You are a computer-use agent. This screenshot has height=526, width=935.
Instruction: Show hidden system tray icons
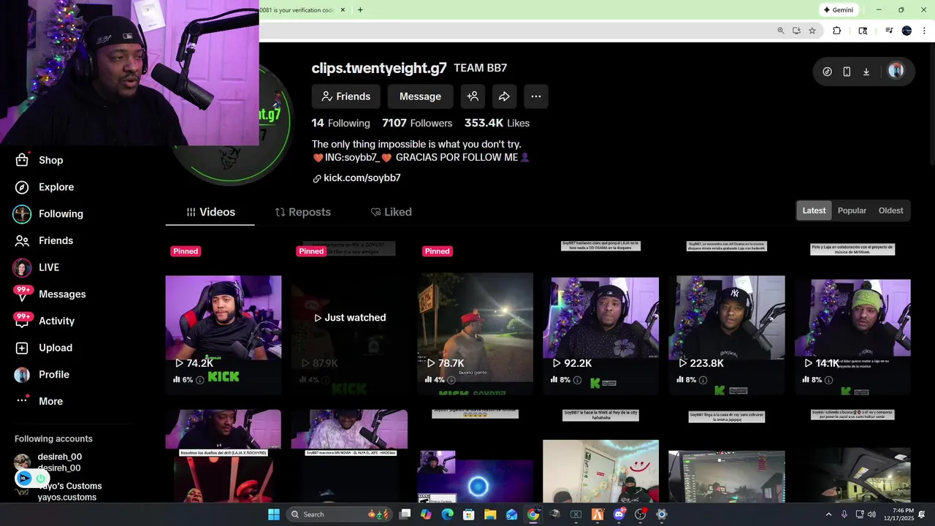point(828,514)
